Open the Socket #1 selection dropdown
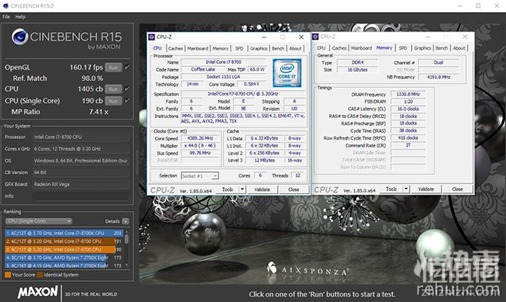506x302 pixels. tap(200, 176)
